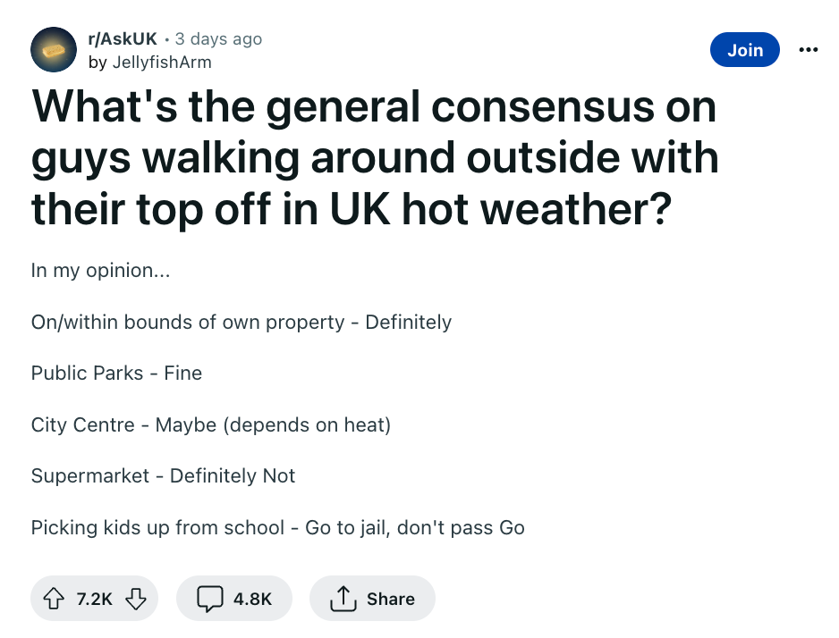
Task: Click the "On/within bounds of own property" line
Action: coord(241,322)
